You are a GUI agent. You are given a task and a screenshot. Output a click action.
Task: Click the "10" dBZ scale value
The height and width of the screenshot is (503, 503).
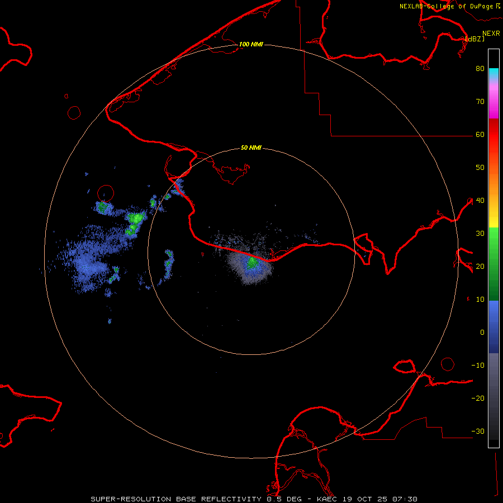[480, 300]
